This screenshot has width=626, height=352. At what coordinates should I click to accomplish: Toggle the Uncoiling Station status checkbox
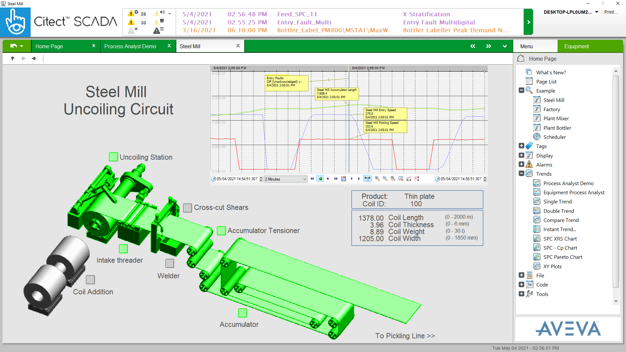pyautogui.click(x=112, y=157)
